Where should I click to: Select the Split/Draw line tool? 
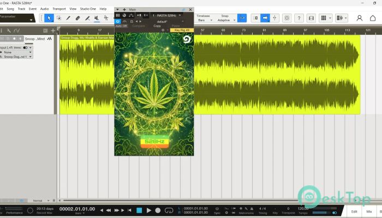point(87,18)
